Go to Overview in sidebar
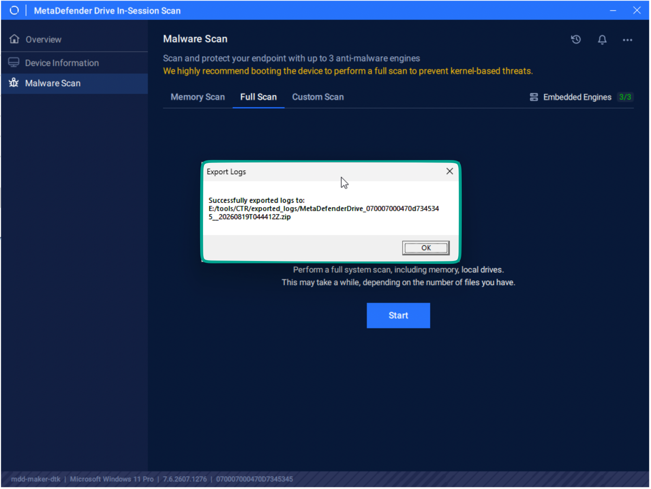 (74, 39)
